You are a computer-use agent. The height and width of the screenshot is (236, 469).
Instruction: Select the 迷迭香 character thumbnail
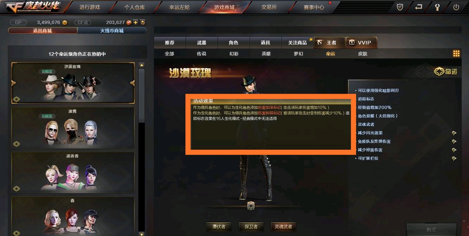pos(73,173)
